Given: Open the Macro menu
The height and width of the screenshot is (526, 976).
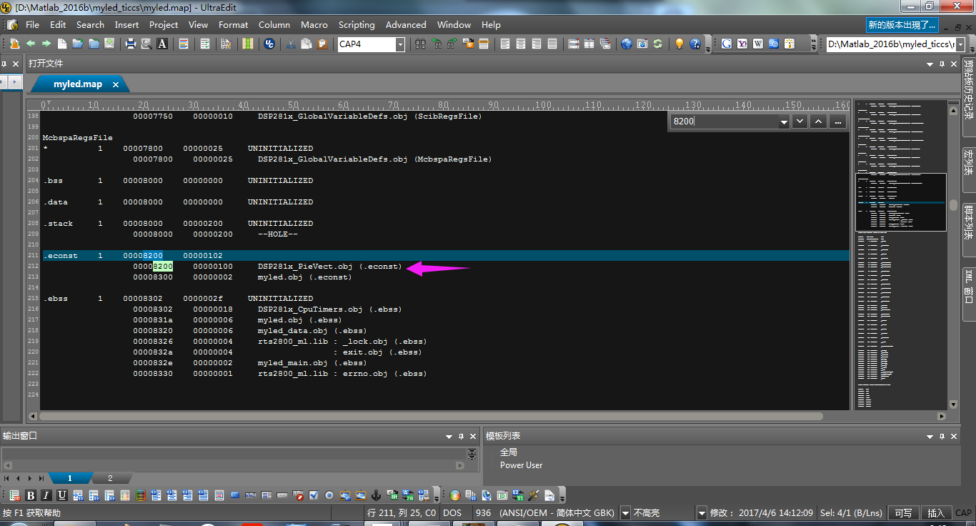Looking at the screenshot, I should click(314, 24).
